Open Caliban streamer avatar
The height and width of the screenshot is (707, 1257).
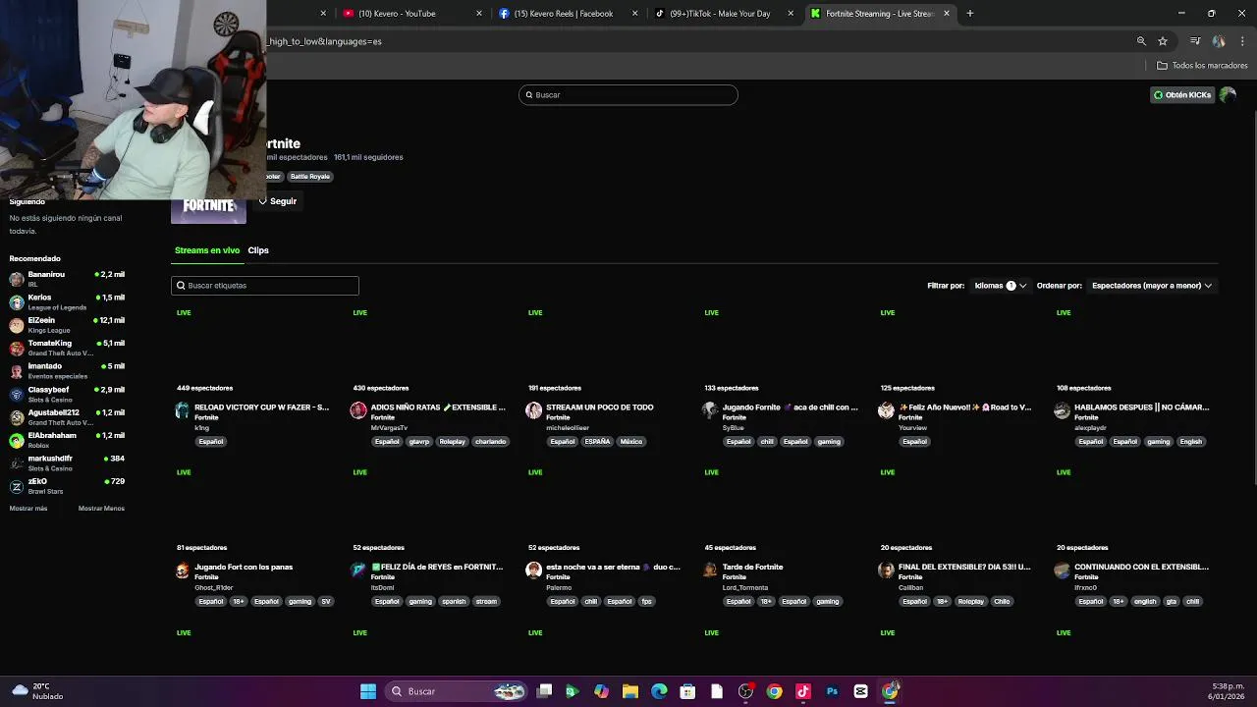coord(886,571)
